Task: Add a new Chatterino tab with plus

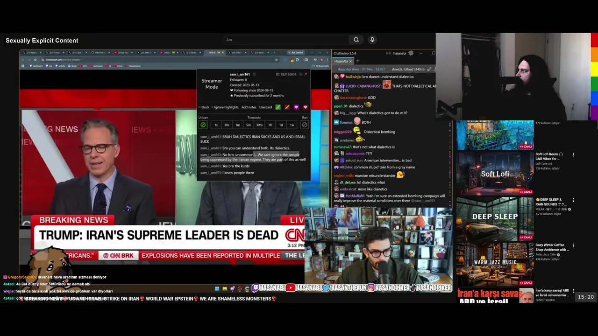Action: 357,61
